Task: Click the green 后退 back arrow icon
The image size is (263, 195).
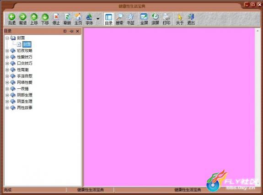Action: click(x=12, y=17)
